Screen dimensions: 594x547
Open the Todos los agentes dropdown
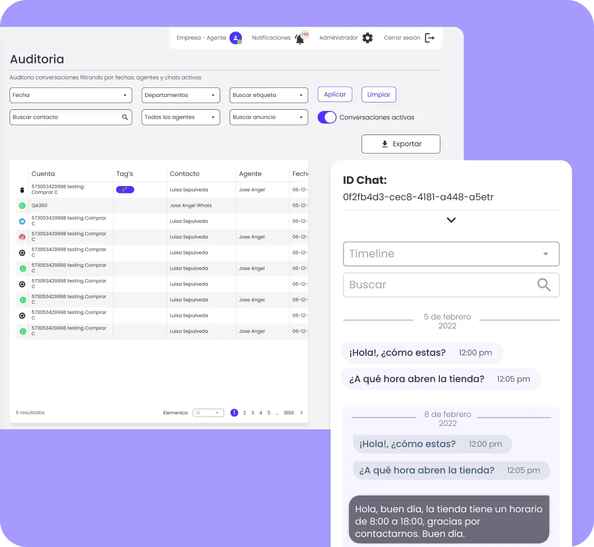pos(179,118)
